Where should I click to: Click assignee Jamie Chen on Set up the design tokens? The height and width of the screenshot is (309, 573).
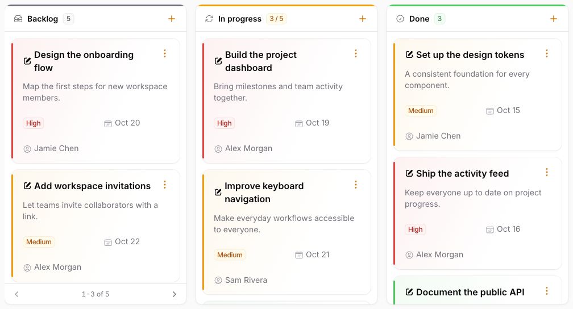point(438,136)
